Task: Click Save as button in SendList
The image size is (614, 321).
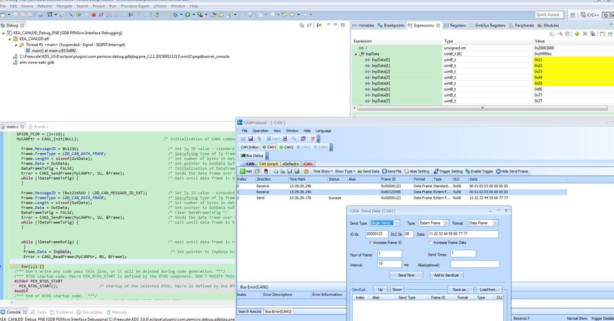Action: (x=460, y=290)
